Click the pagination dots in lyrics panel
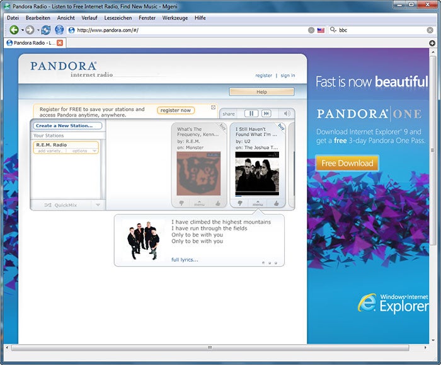 coord(270,263)
